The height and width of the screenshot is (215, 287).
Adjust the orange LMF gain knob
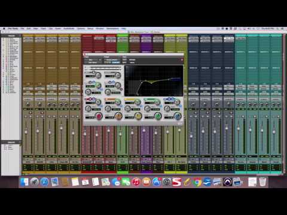click(x=118, y=116)
